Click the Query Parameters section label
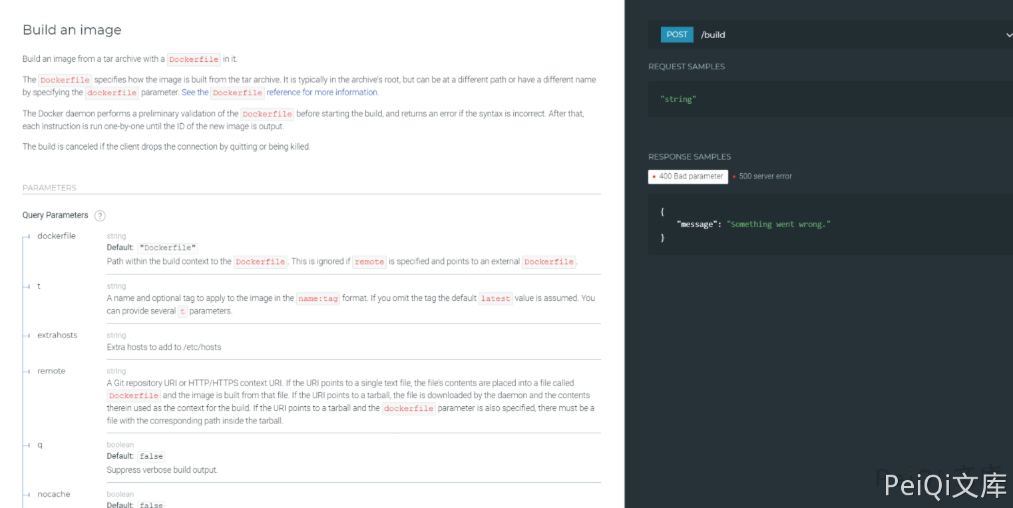The image size is (1013, 508). [55, 215]
